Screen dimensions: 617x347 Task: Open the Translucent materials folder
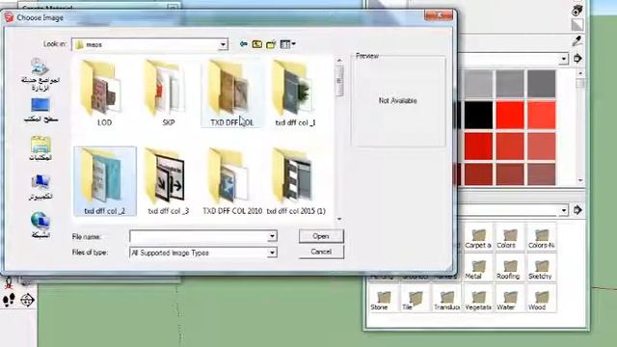446,300
